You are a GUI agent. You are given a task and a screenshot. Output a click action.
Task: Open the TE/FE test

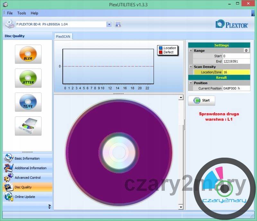(28, 102)
